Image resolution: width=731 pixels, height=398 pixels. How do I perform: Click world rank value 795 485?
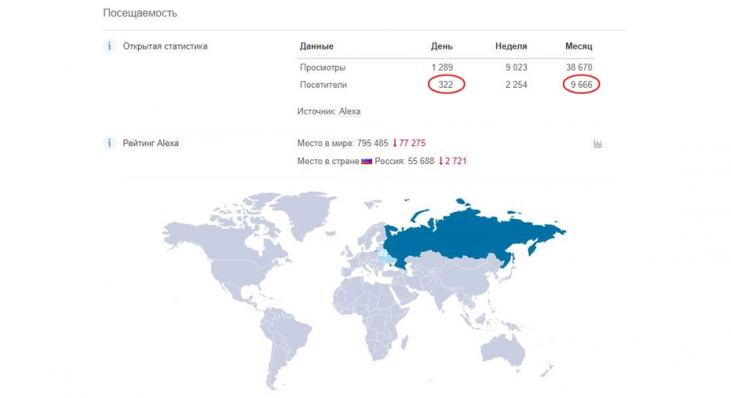[x=373, y=143]
